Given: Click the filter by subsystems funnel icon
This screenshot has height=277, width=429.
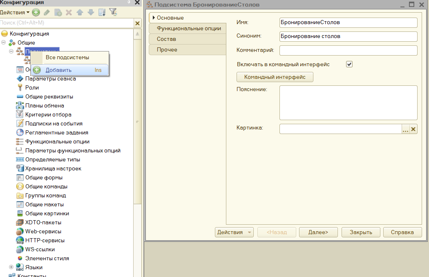Looking at the screenshot, I should pyautogui.click(x=113, y=13).
